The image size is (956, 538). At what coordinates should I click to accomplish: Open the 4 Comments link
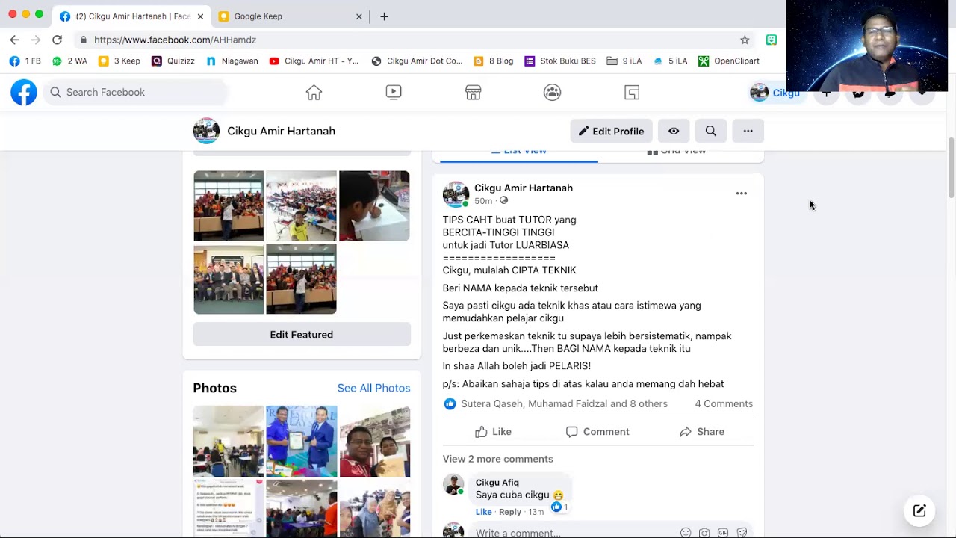(x=724, y=403)
